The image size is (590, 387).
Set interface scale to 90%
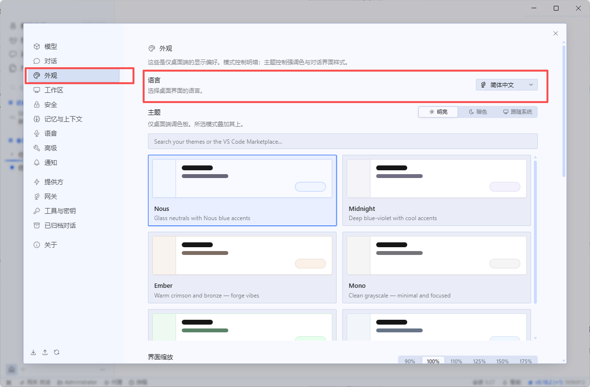click(410, 361)
